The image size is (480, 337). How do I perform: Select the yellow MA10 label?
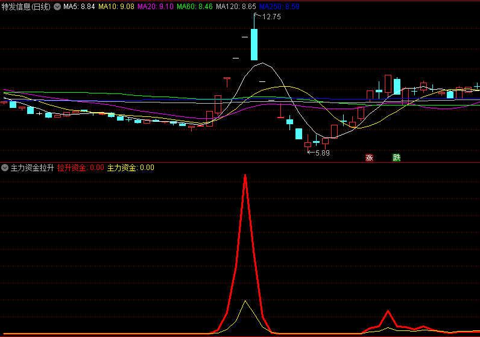click(x=116, y=7)
